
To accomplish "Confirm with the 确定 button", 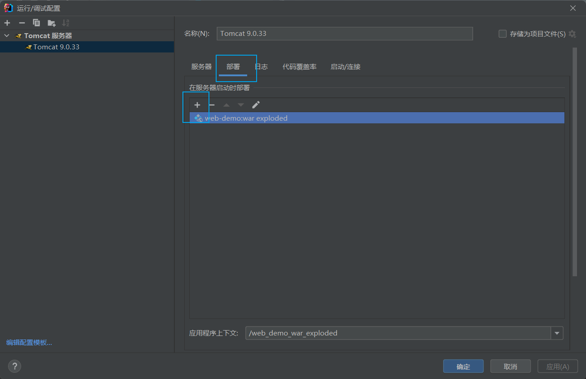I will pos(463,366).
